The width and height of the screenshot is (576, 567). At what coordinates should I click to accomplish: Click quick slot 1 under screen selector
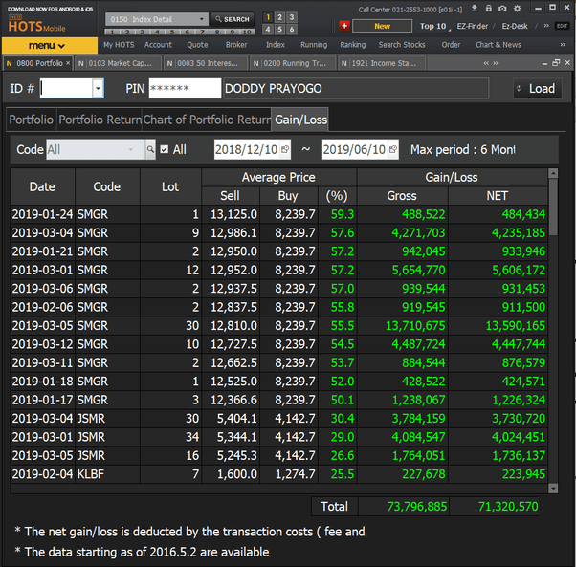pos(112,32)
